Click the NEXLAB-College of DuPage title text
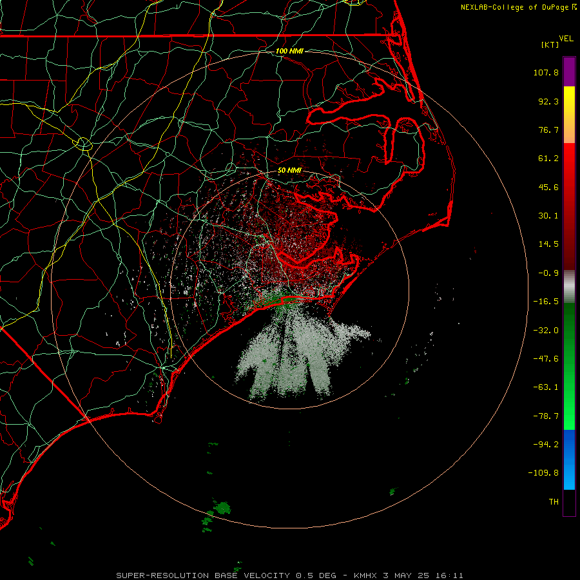580x580 pixels. [x=514, y=7]
